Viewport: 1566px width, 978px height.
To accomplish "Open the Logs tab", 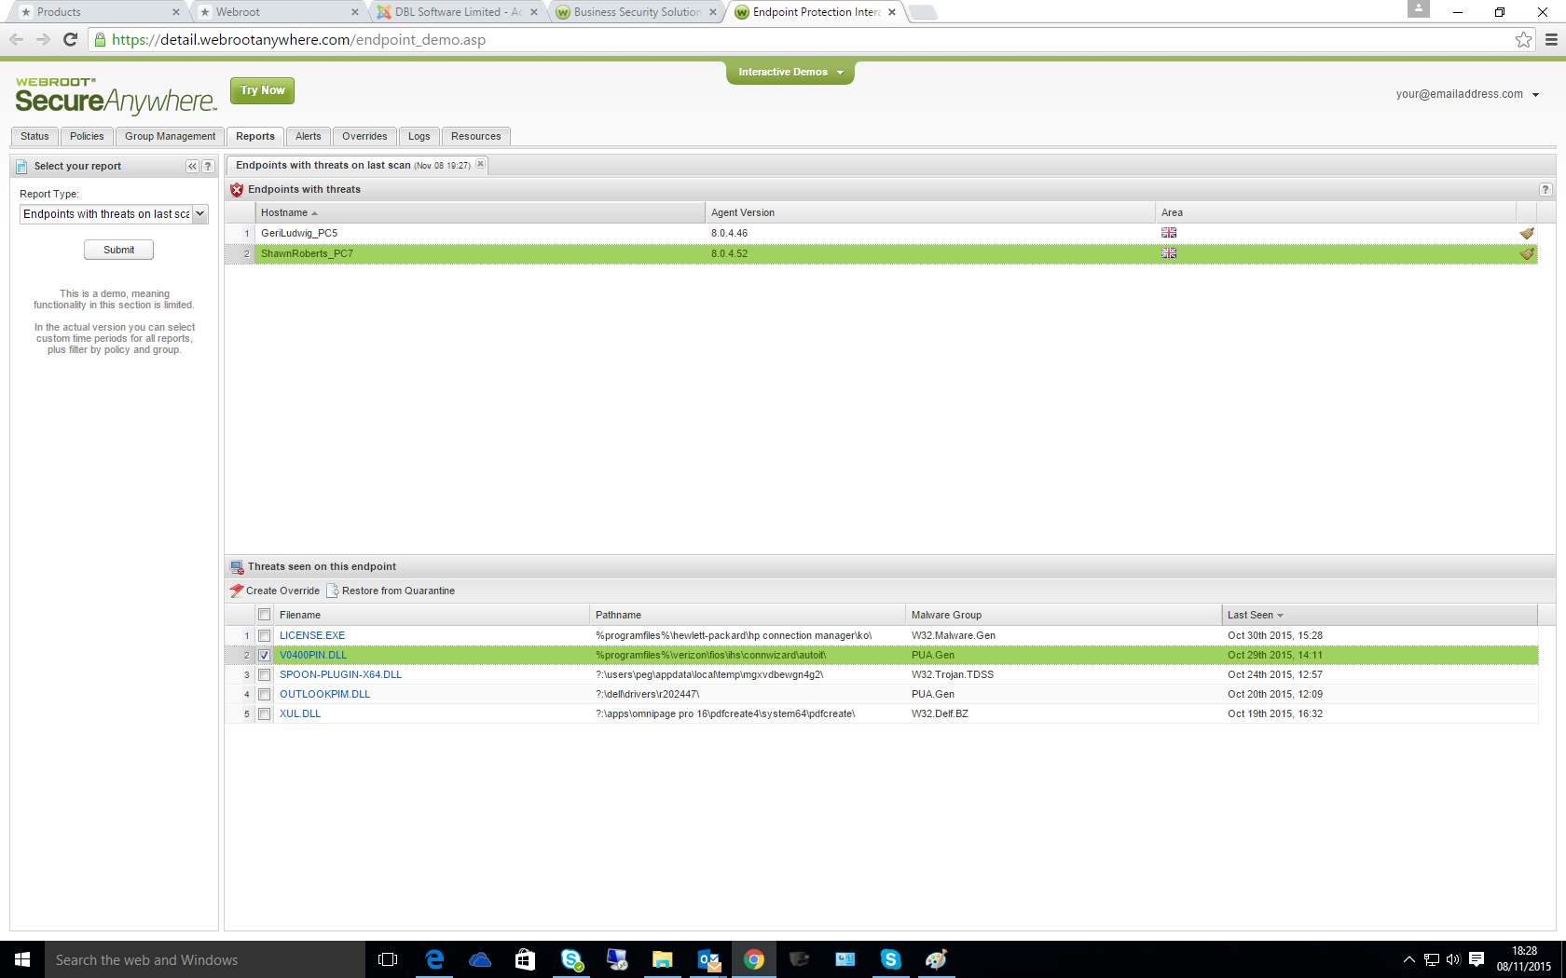I will [419, 136].
